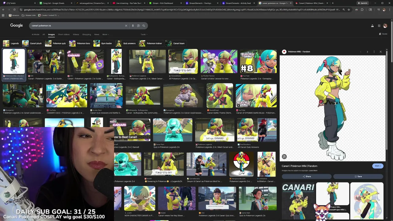The width and height of the screenshot is (393, 221).
Task: Open the Creator-hosted TV bookmark
Action: (x=49, y=15)
